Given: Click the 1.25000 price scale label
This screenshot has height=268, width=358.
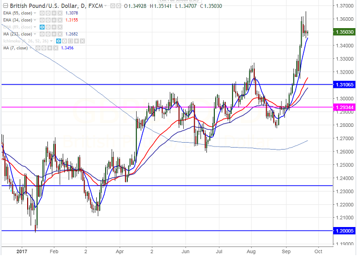Looking at the screenshot, I should (x=345, y=165).
